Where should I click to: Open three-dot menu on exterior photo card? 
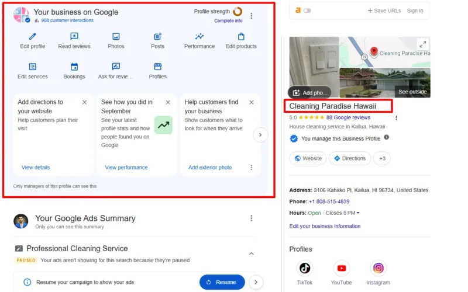252,168
